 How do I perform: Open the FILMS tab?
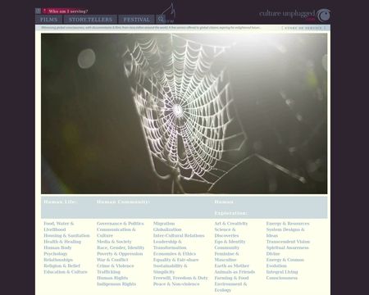tap(49, 20)
